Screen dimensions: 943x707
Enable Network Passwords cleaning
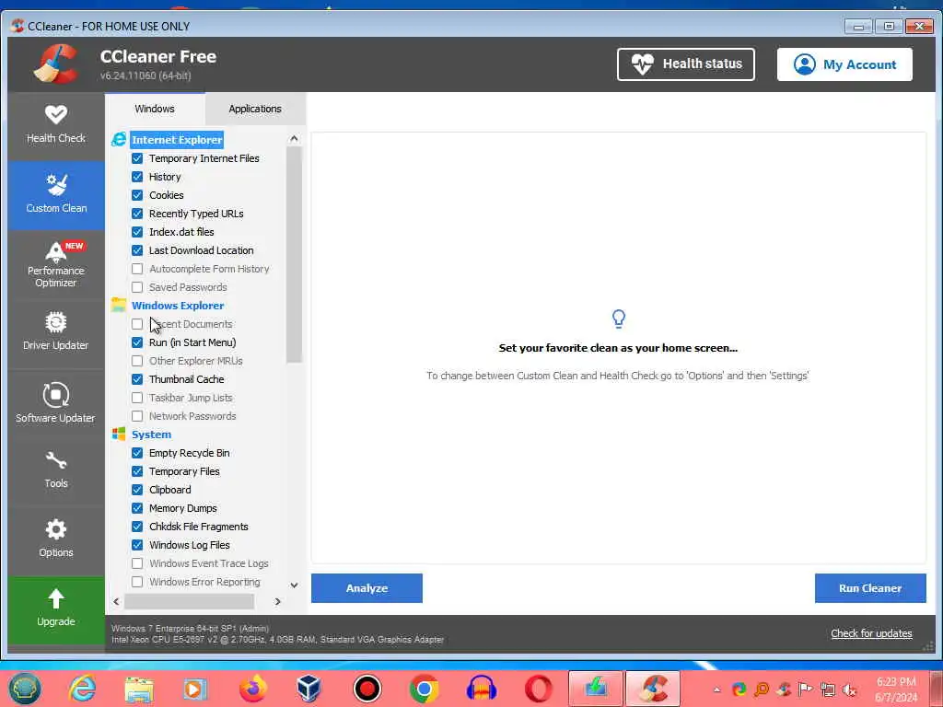pos(137,416)
